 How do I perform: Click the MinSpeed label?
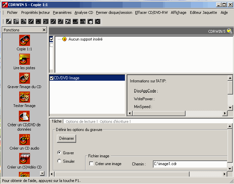[x=143, y=107]
